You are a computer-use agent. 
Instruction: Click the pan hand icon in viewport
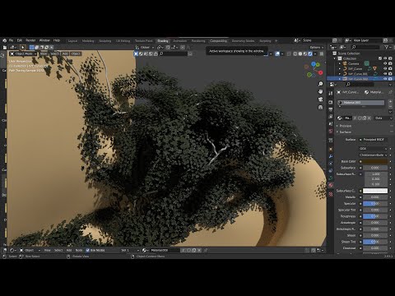coord(320,91)
